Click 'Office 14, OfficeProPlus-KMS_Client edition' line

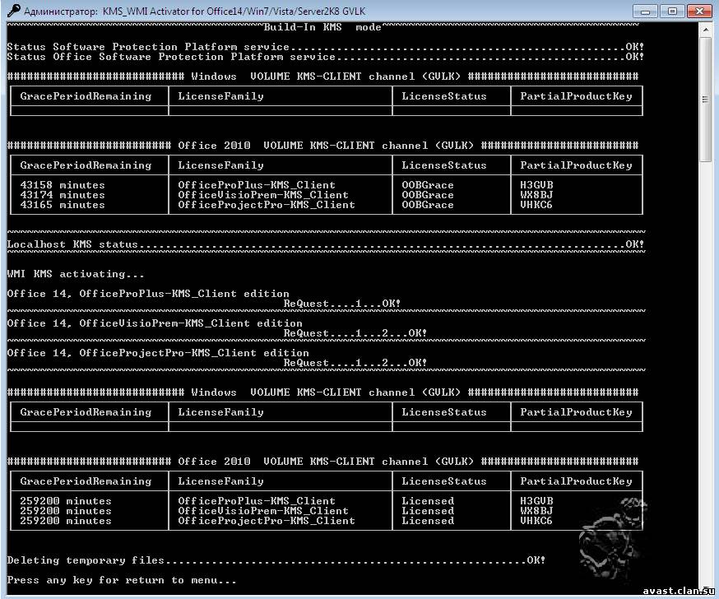point(148,294)
